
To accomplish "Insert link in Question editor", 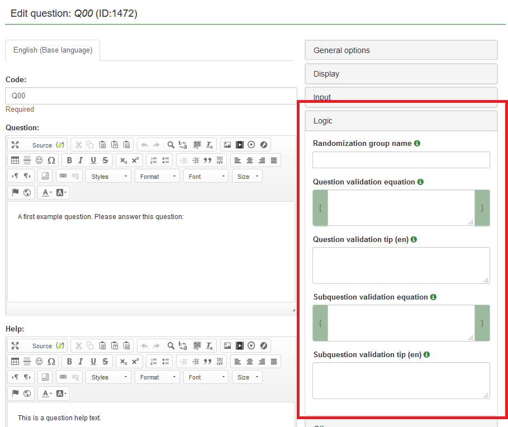I will coord(63,176).
